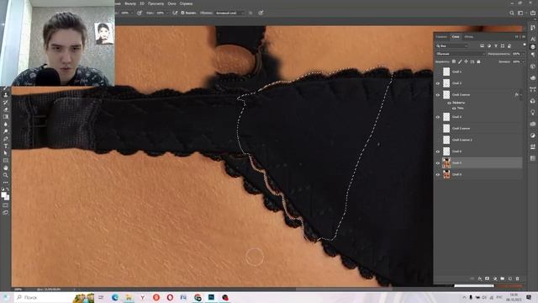Lock layer position
Screen dimensions: 538x303
click(466, 61)
